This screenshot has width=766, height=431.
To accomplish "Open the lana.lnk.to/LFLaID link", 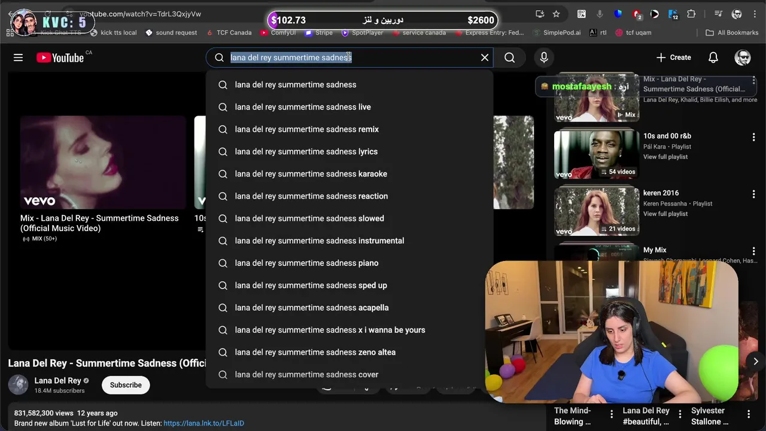I will click(x=203, y=423).
